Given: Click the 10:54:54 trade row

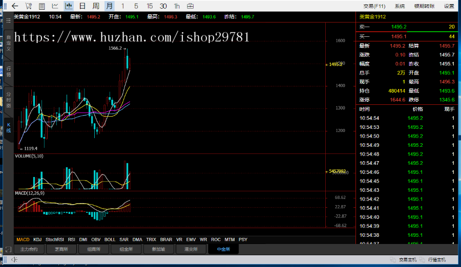Looking at the screenshot, I should coord(407,118).
